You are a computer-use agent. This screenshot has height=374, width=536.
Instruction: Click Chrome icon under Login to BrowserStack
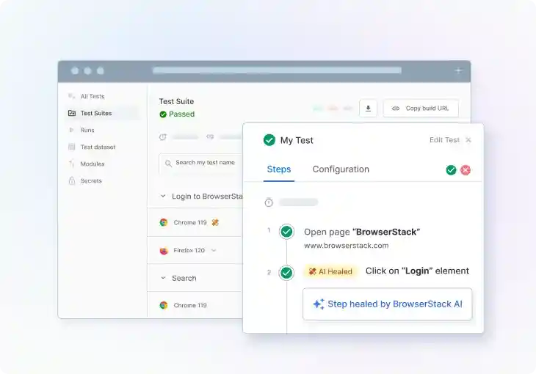[x=164, y=222]
